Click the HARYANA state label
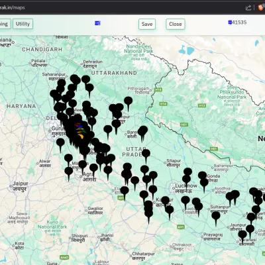 tap(21, 106)
